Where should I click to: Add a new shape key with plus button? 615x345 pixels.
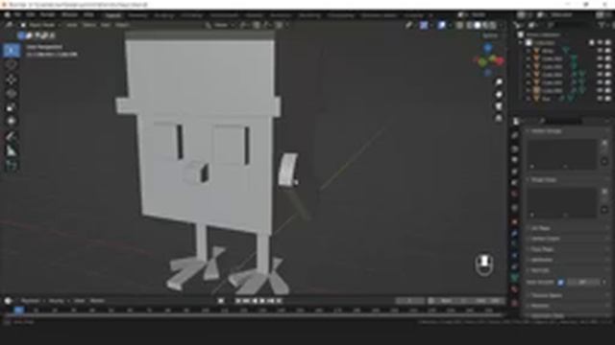604,192
